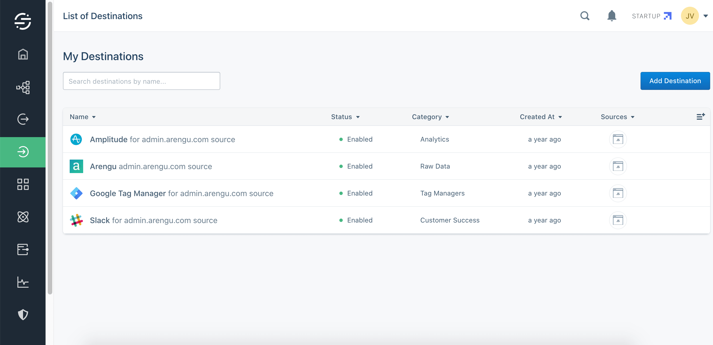The image size is (713, 345).
Task: Open the Personas atom icon in sidebar
Action: click(x=23, y=217)
